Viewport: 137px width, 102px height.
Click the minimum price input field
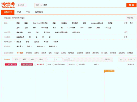click(50, 59)
